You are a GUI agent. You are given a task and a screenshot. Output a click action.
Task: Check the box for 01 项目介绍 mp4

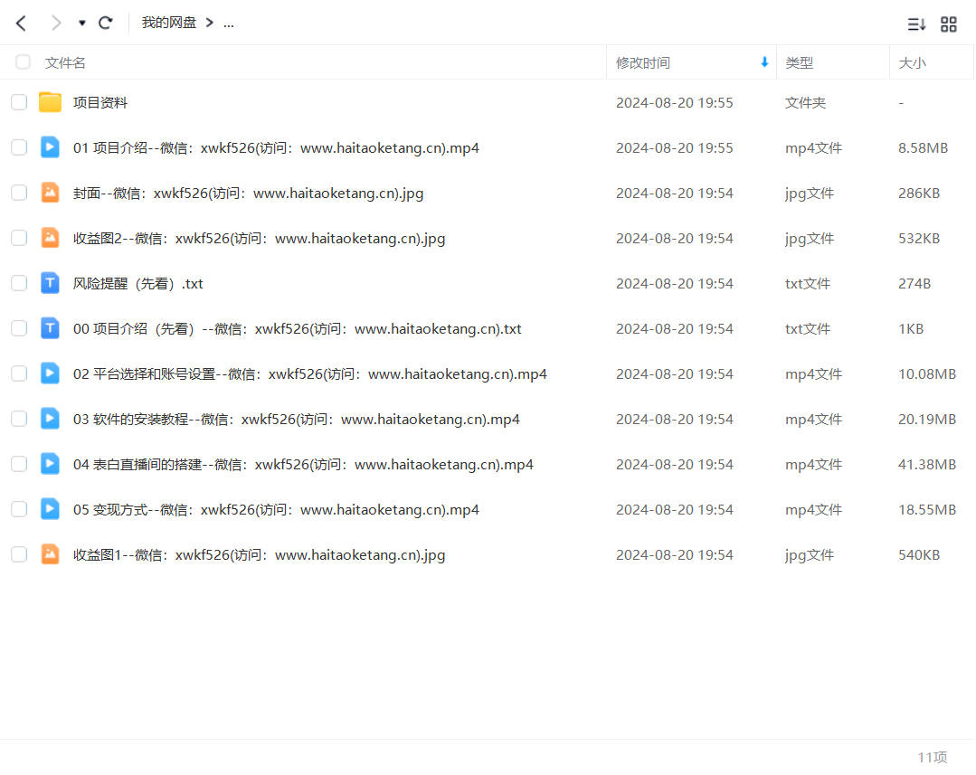19,147
